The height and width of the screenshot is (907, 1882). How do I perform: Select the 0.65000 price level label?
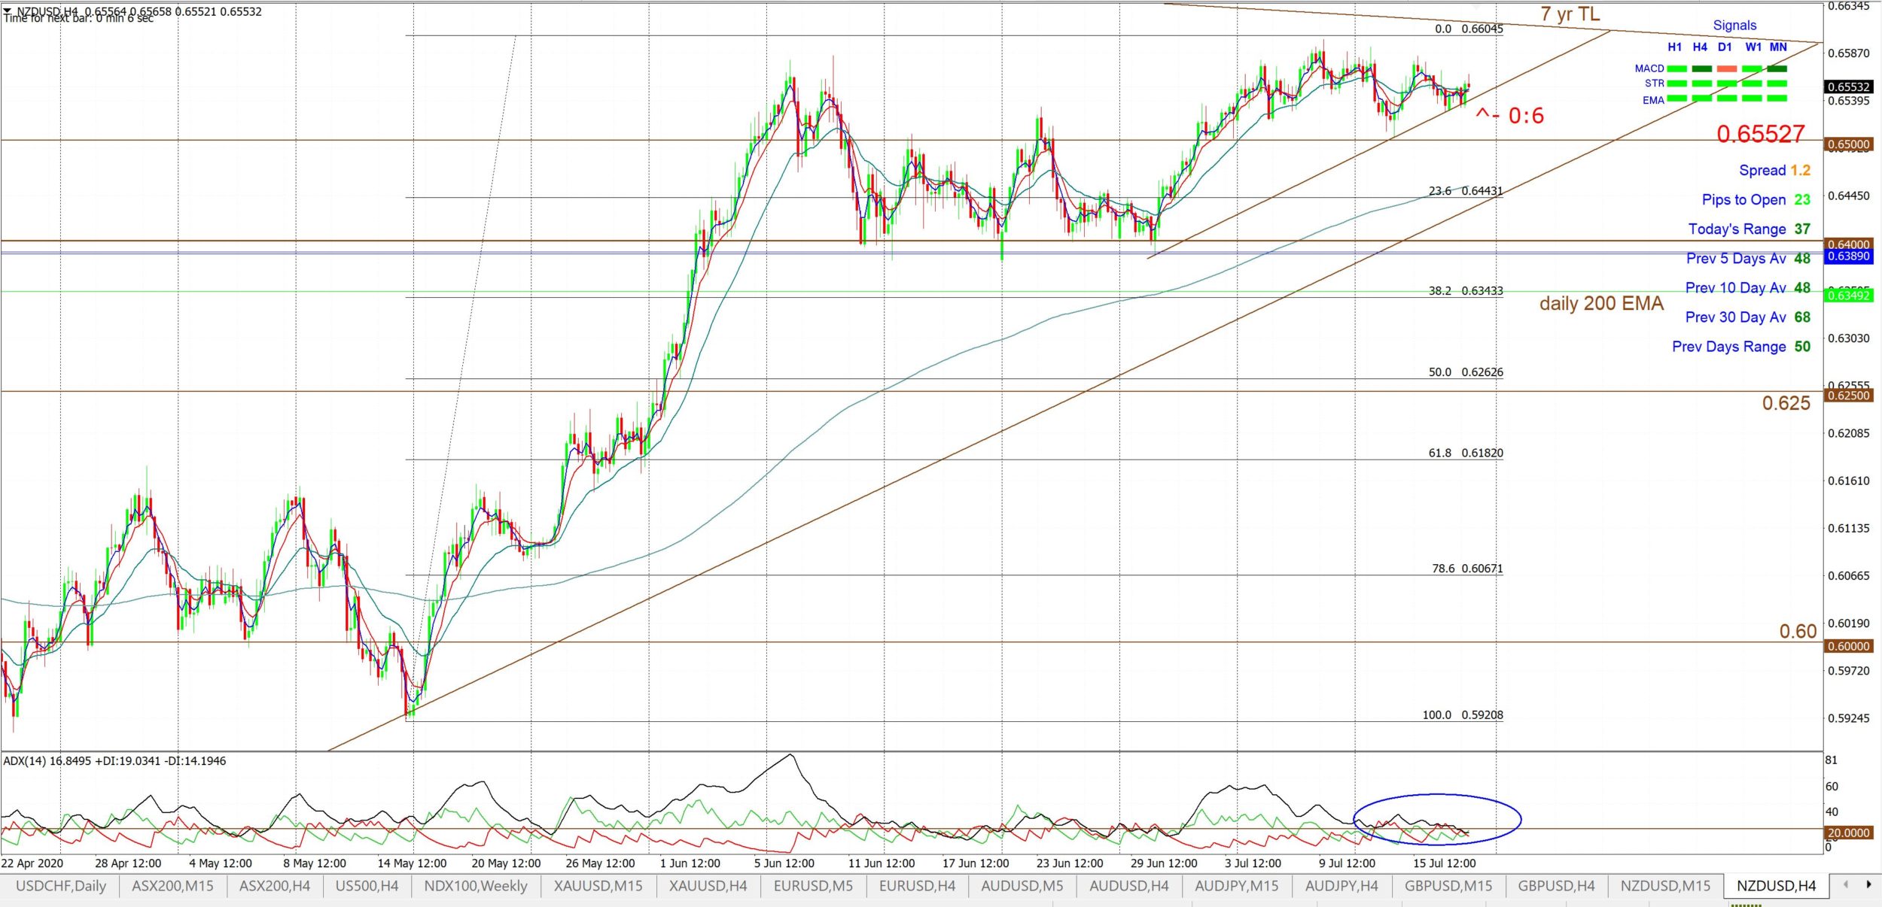pos(1849,144)
